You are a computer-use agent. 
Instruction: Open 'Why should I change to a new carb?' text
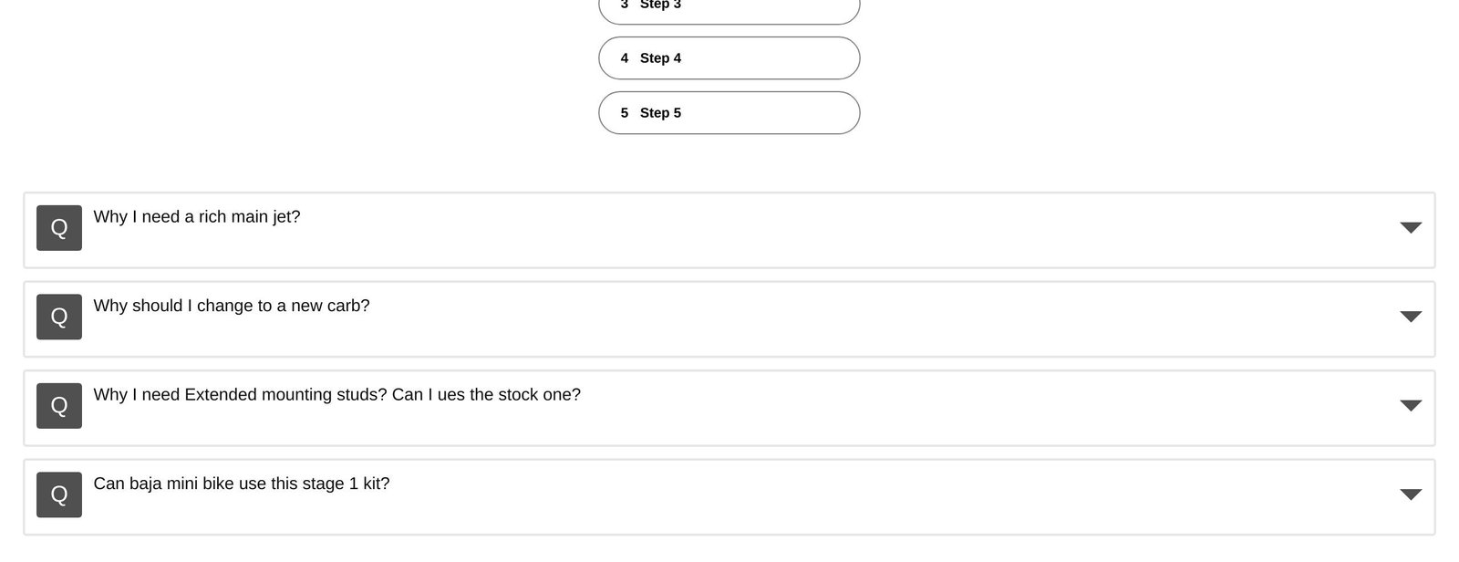click(x=232, y=306)
